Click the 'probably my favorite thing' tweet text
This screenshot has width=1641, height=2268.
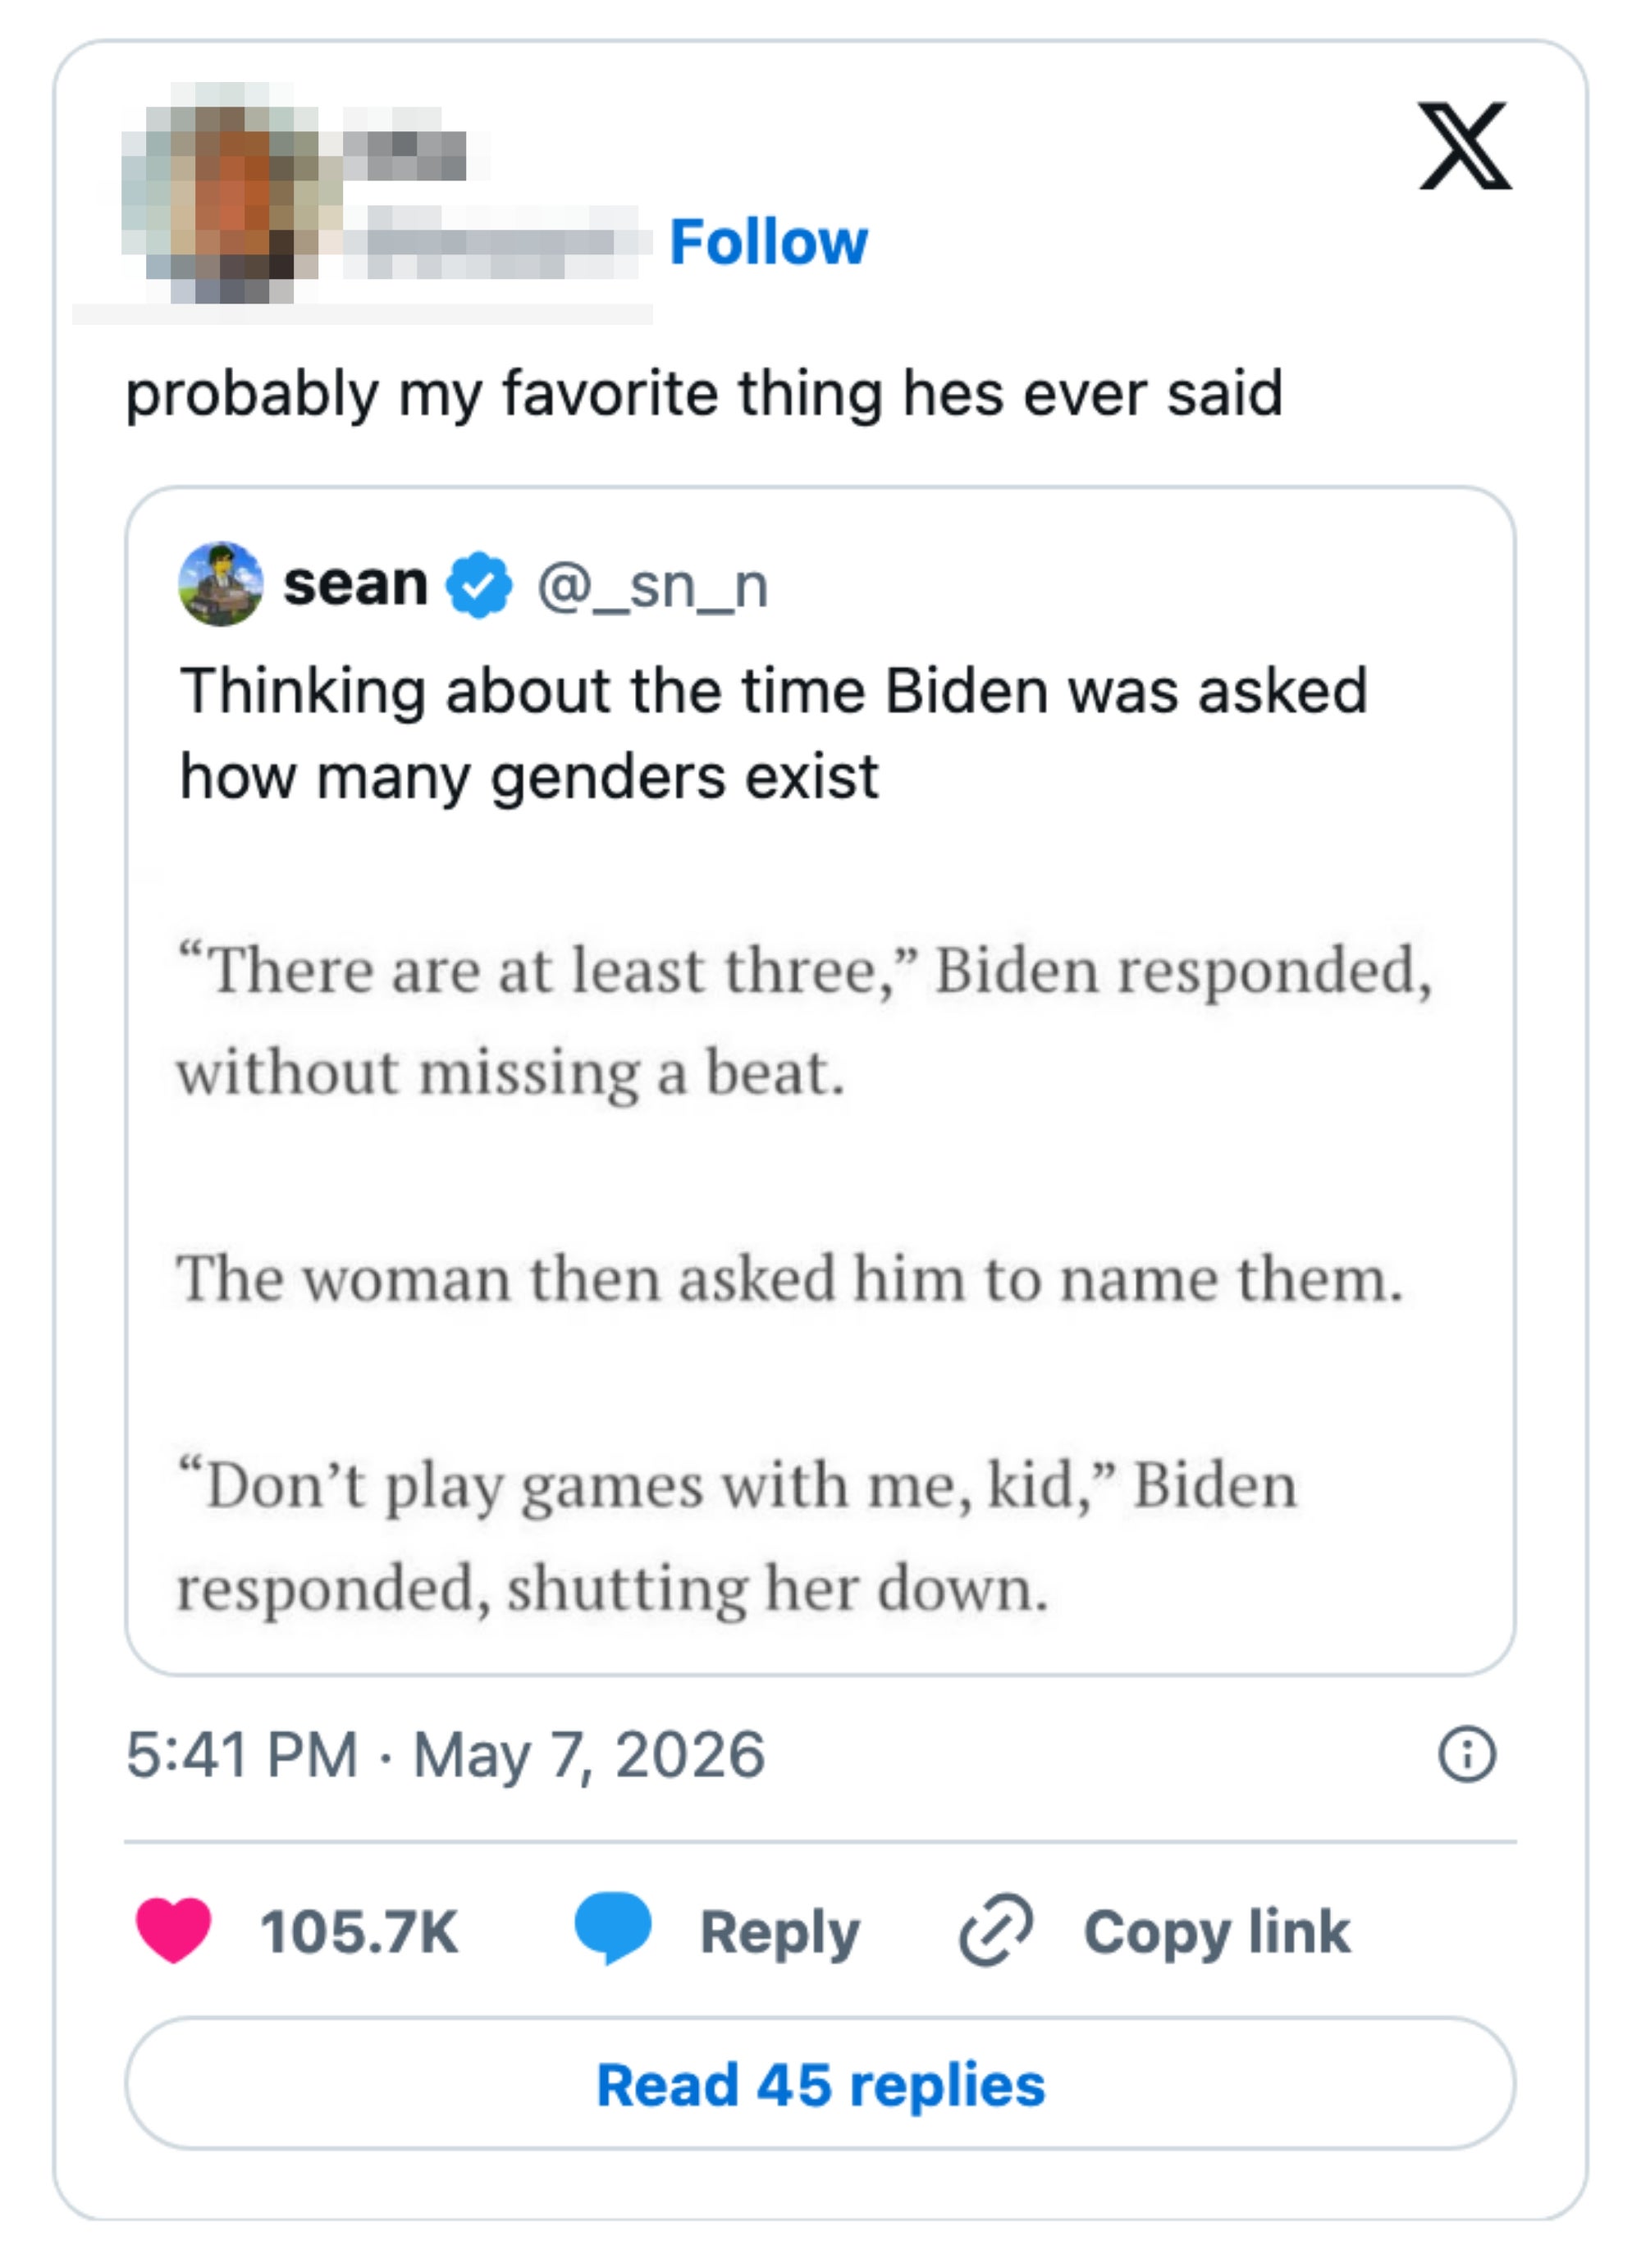(704, 395)
